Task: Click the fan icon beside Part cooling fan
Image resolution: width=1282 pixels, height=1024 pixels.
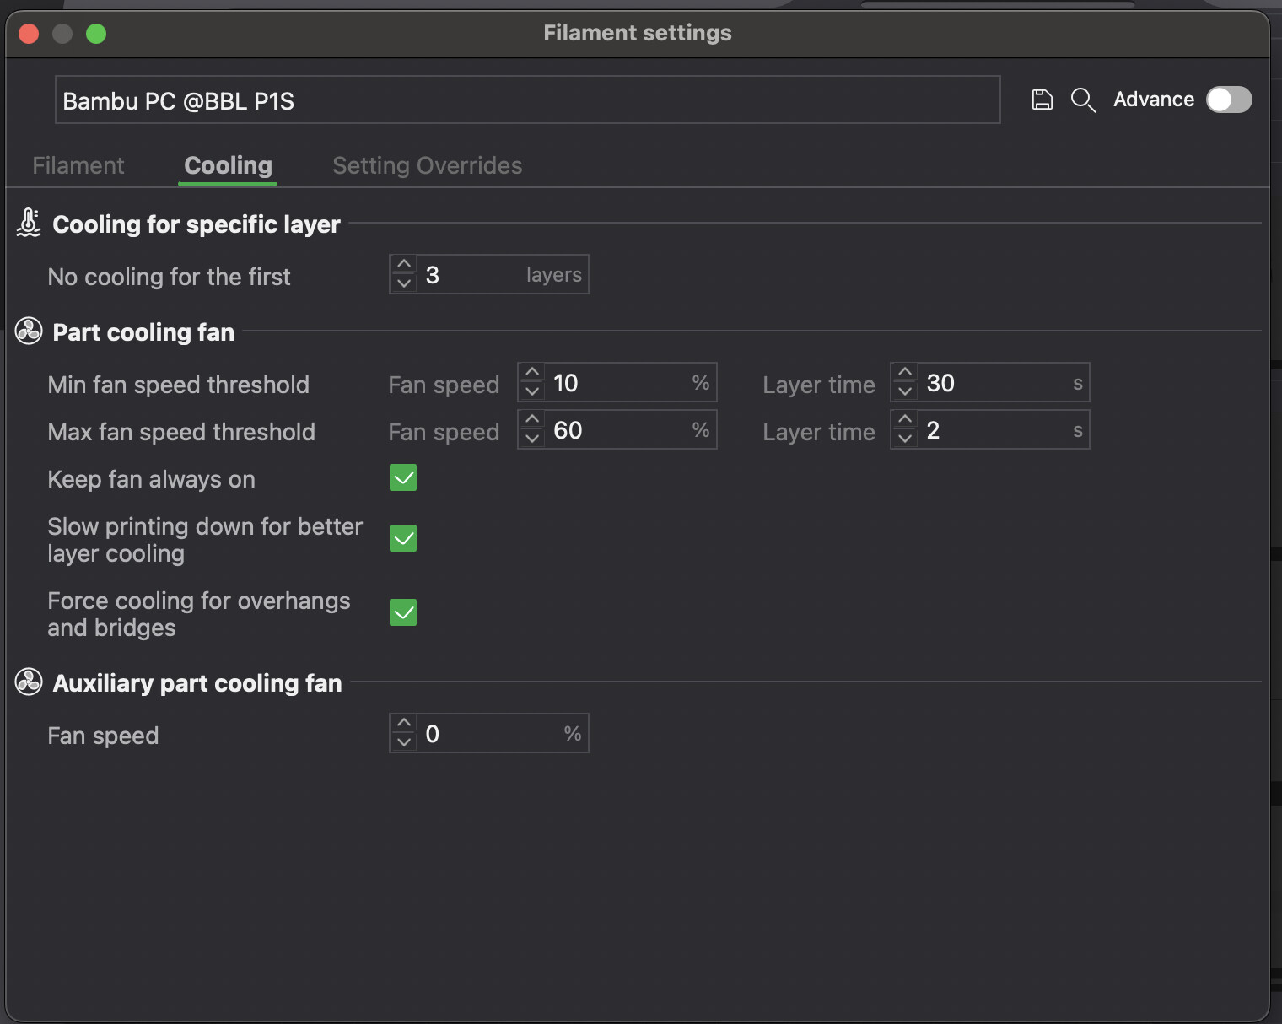Action: (x=29, y=331)
